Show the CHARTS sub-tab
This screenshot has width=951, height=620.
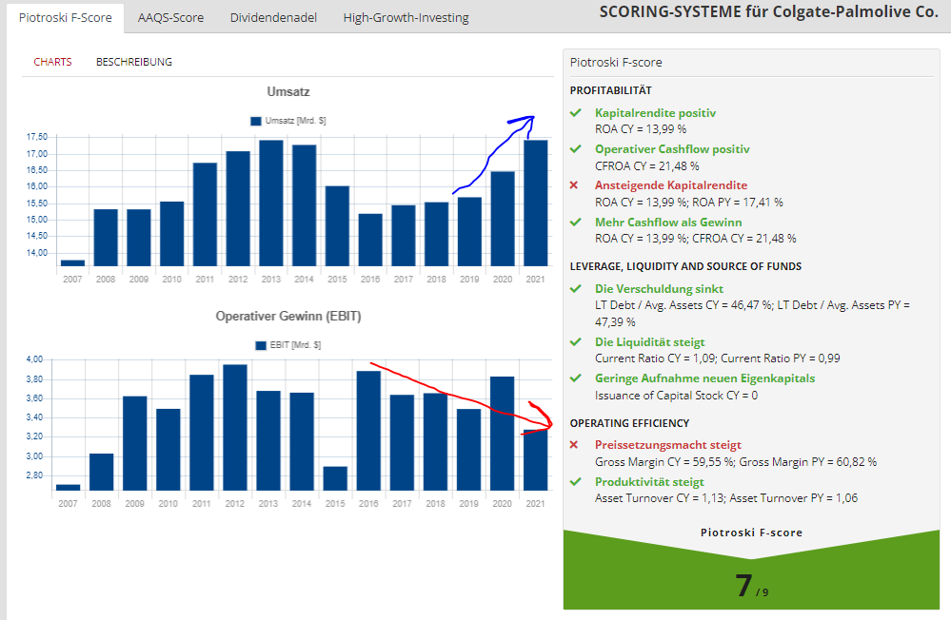52,62
